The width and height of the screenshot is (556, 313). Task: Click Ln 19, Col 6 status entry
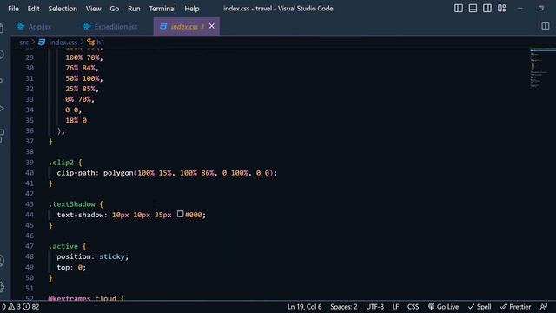click(304, 307)
